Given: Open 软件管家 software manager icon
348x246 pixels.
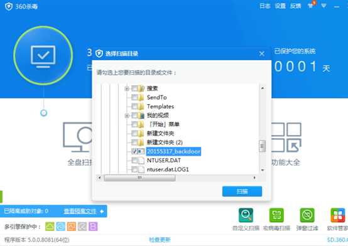Looking at the screenshot, I should (337, 215).
